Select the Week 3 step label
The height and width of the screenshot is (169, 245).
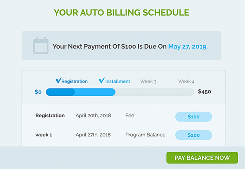[x=148, y=81]
